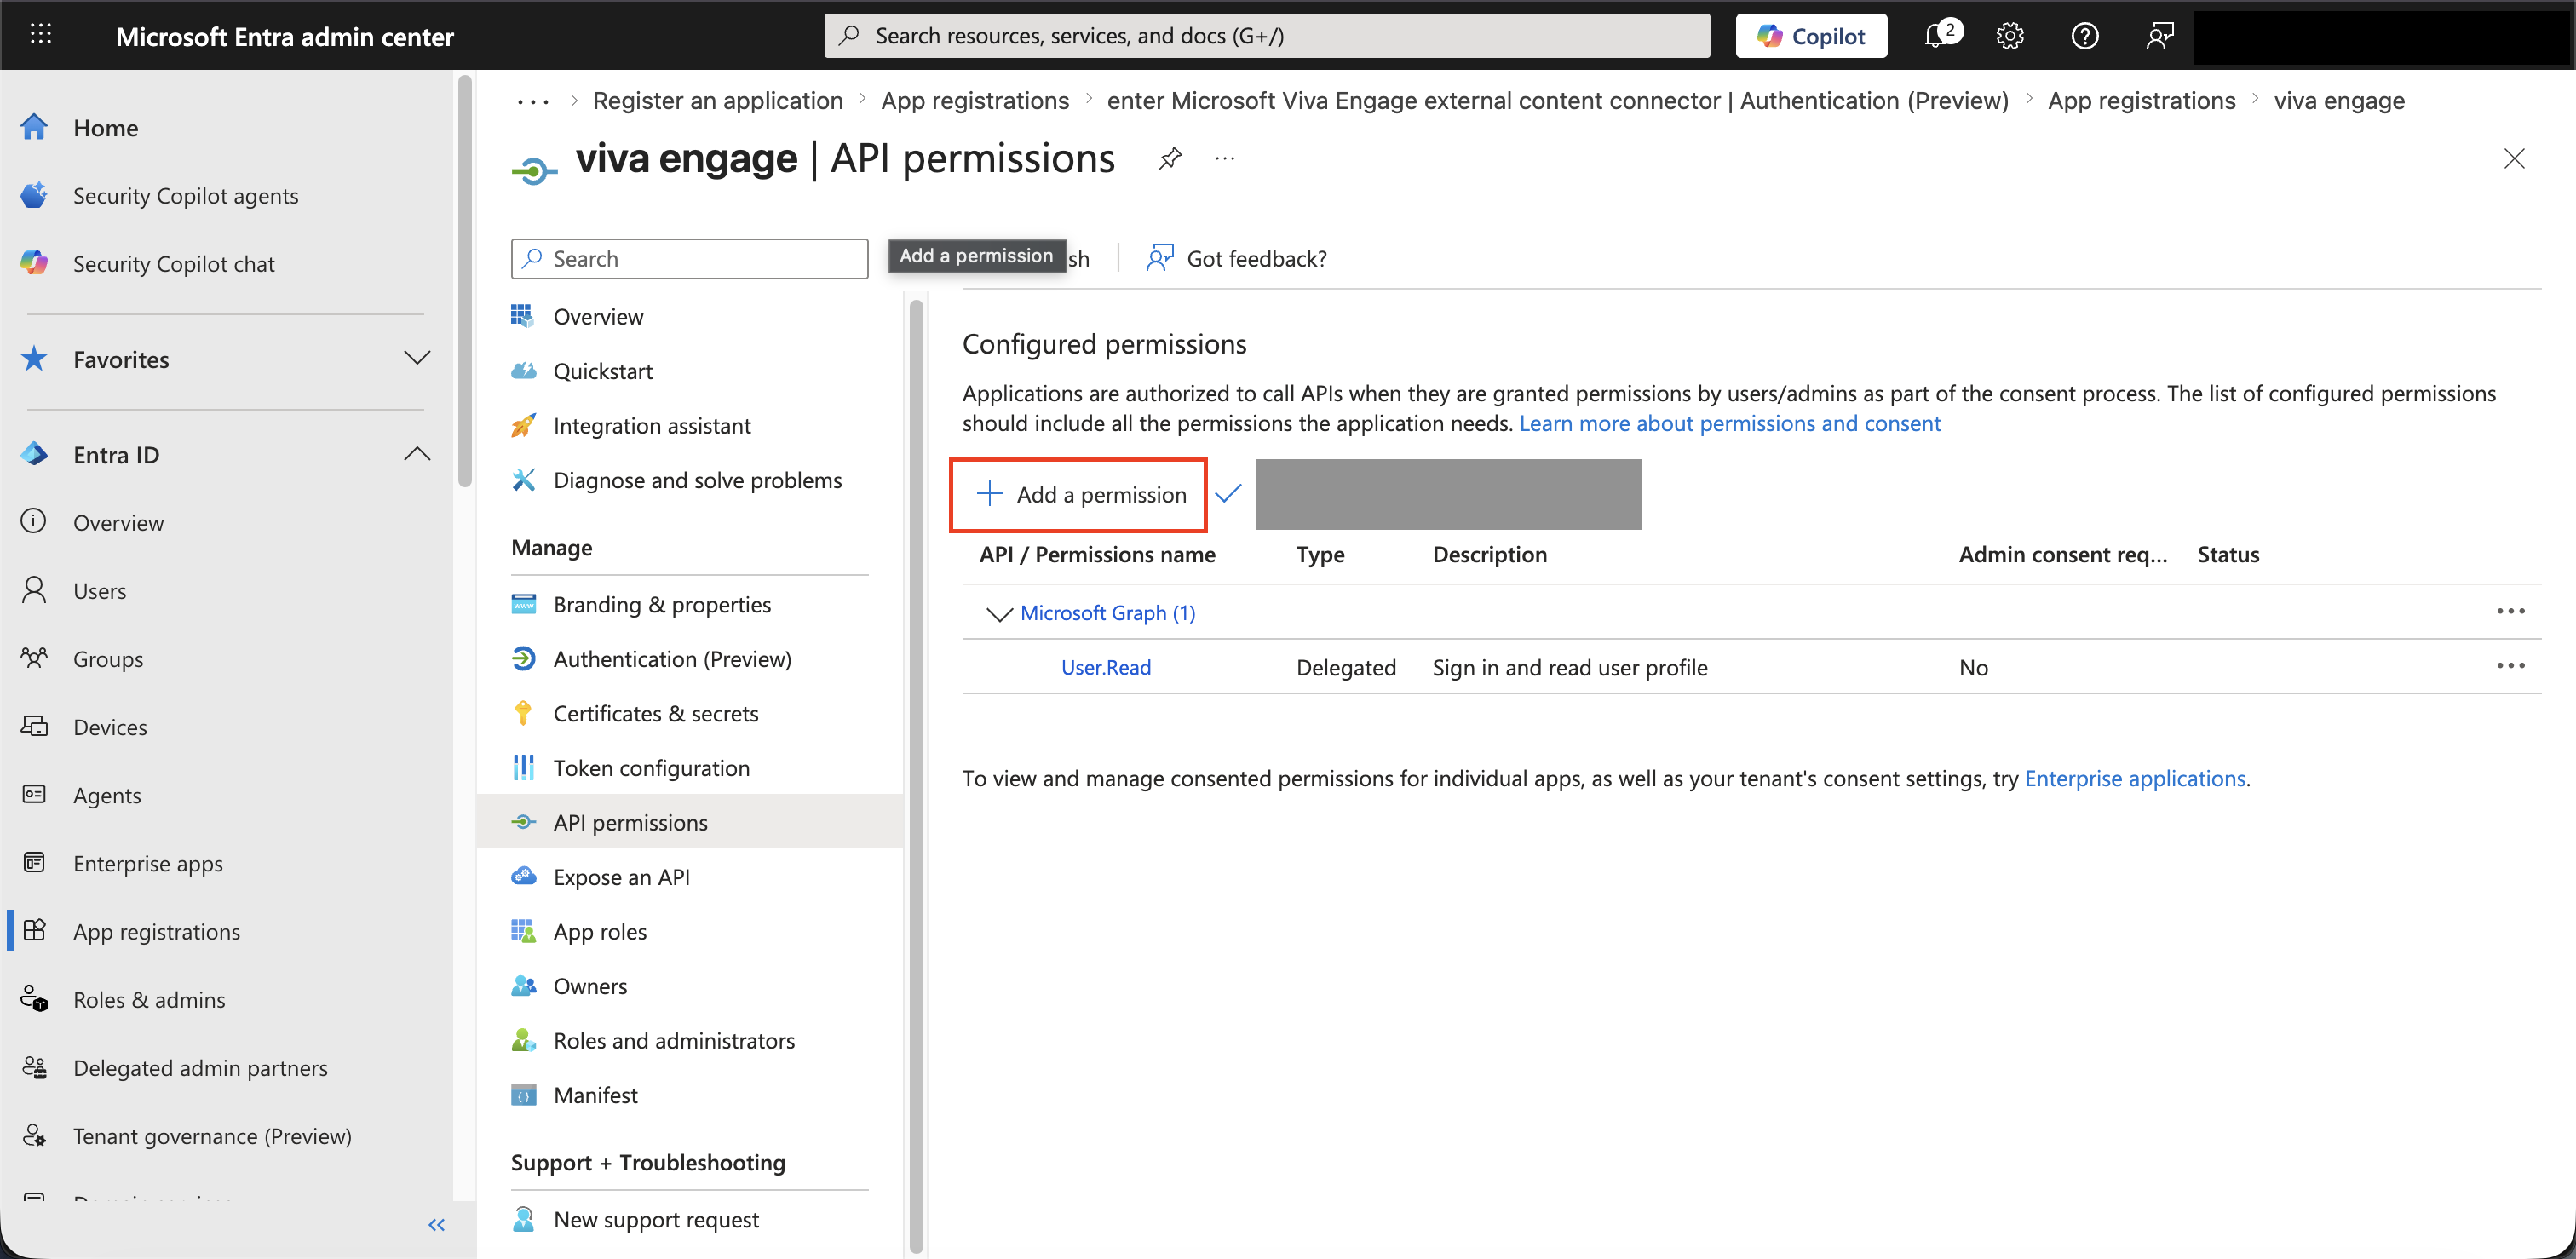Open New support request
The width and height of the screenshot is (2576, 1259).
tap(655, 1219)
